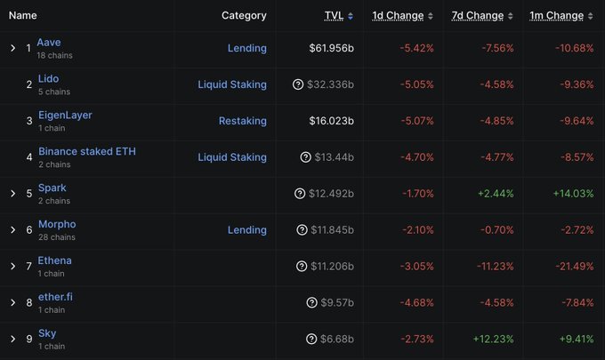Open Binance staked ETH protocol page

(87, 151)
